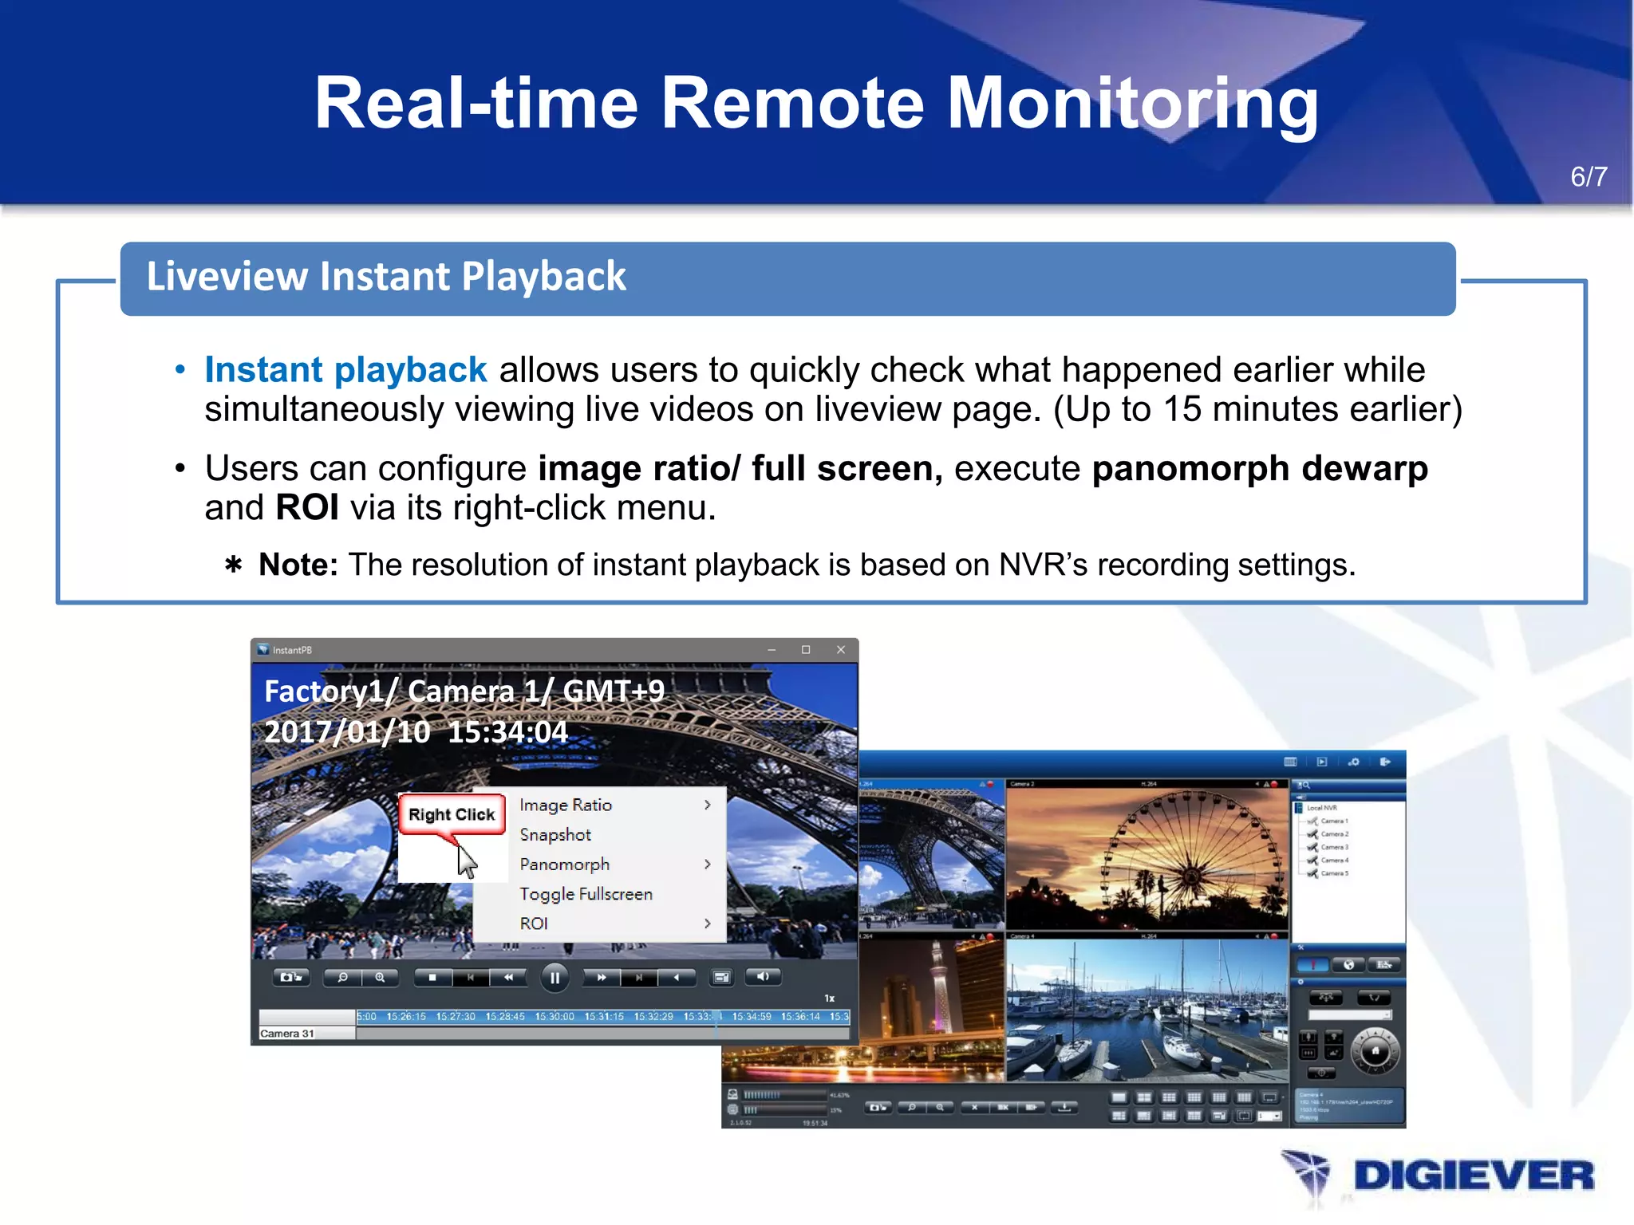The height and width of the screenshot is (1225, 1634).
Task: Switch to single-channel layout
Action: click(x=1119, y=1097)
